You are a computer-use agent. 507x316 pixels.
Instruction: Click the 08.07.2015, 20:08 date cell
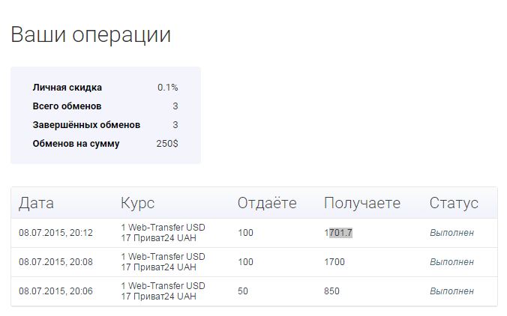click(x=55, y=262)
